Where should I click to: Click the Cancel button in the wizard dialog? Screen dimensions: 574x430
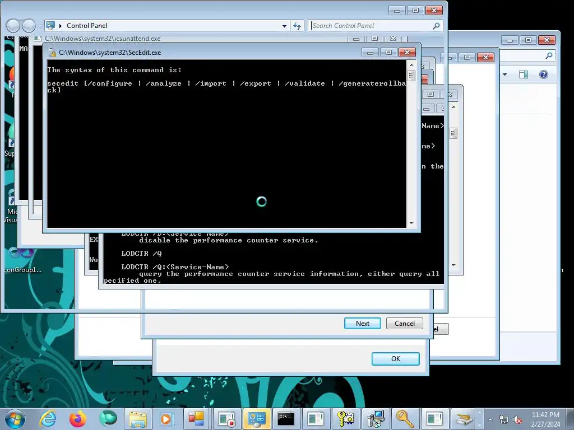coord(405,323)
